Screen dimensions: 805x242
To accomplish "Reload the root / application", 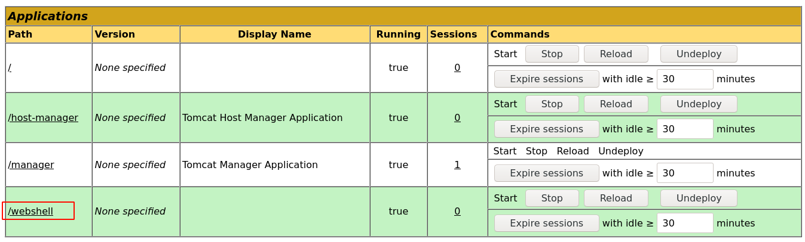I will coord(616,54).
